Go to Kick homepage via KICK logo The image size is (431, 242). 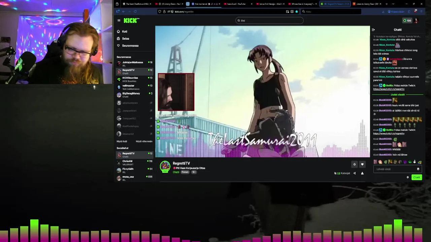[x=131, y=21]
